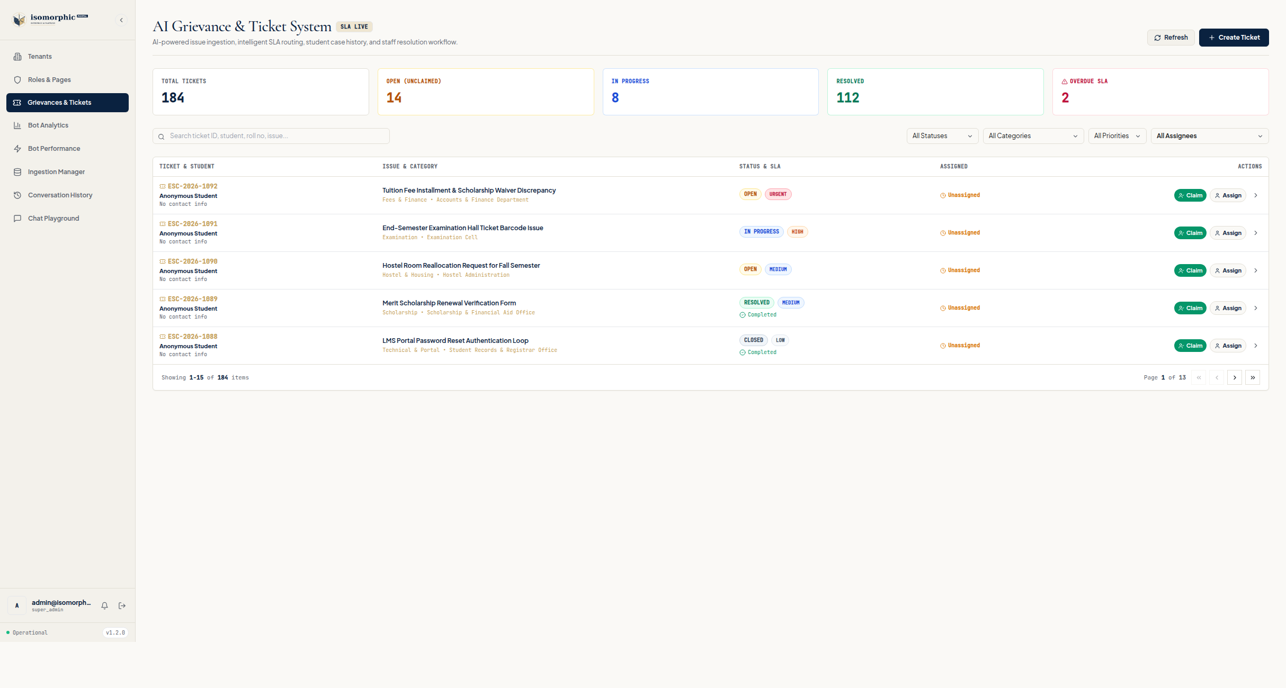Assign the LMS Portal Password Reset ticket
The image size is (1286, 688).
(x=1228, y=346)
